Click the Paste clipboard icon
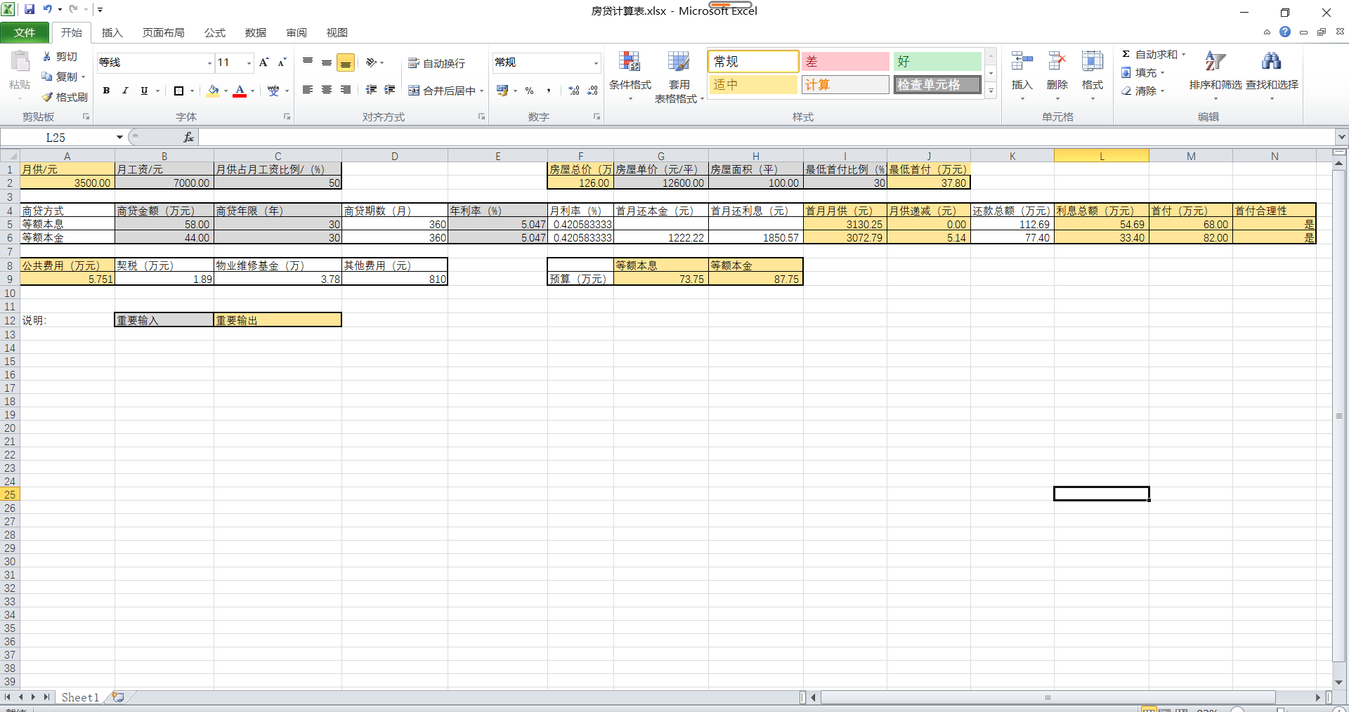Image resolution: width=1349 pixels, height=712 pixels. (x=20, y=62)
